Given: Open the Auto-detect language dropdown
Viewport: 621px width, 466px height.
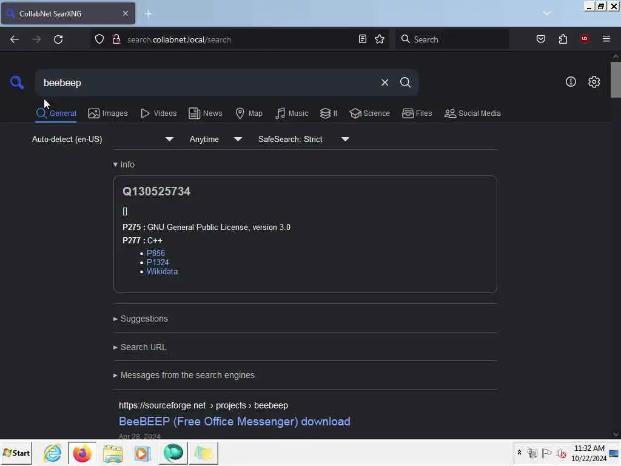Looking at the screenshot, I should tap(102, 139).
